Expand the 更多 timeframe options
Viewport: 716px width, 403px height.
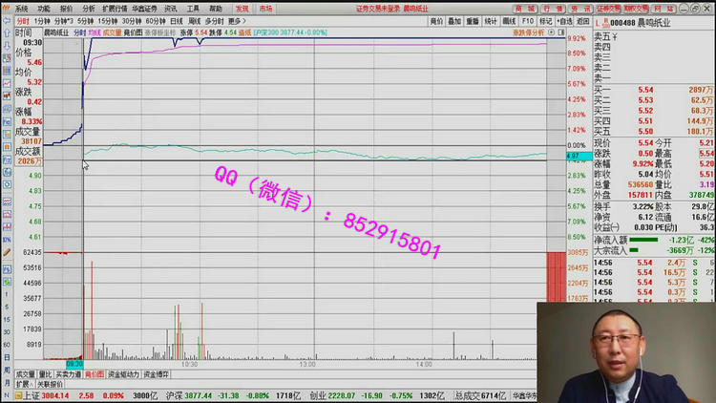click(237, 20)
